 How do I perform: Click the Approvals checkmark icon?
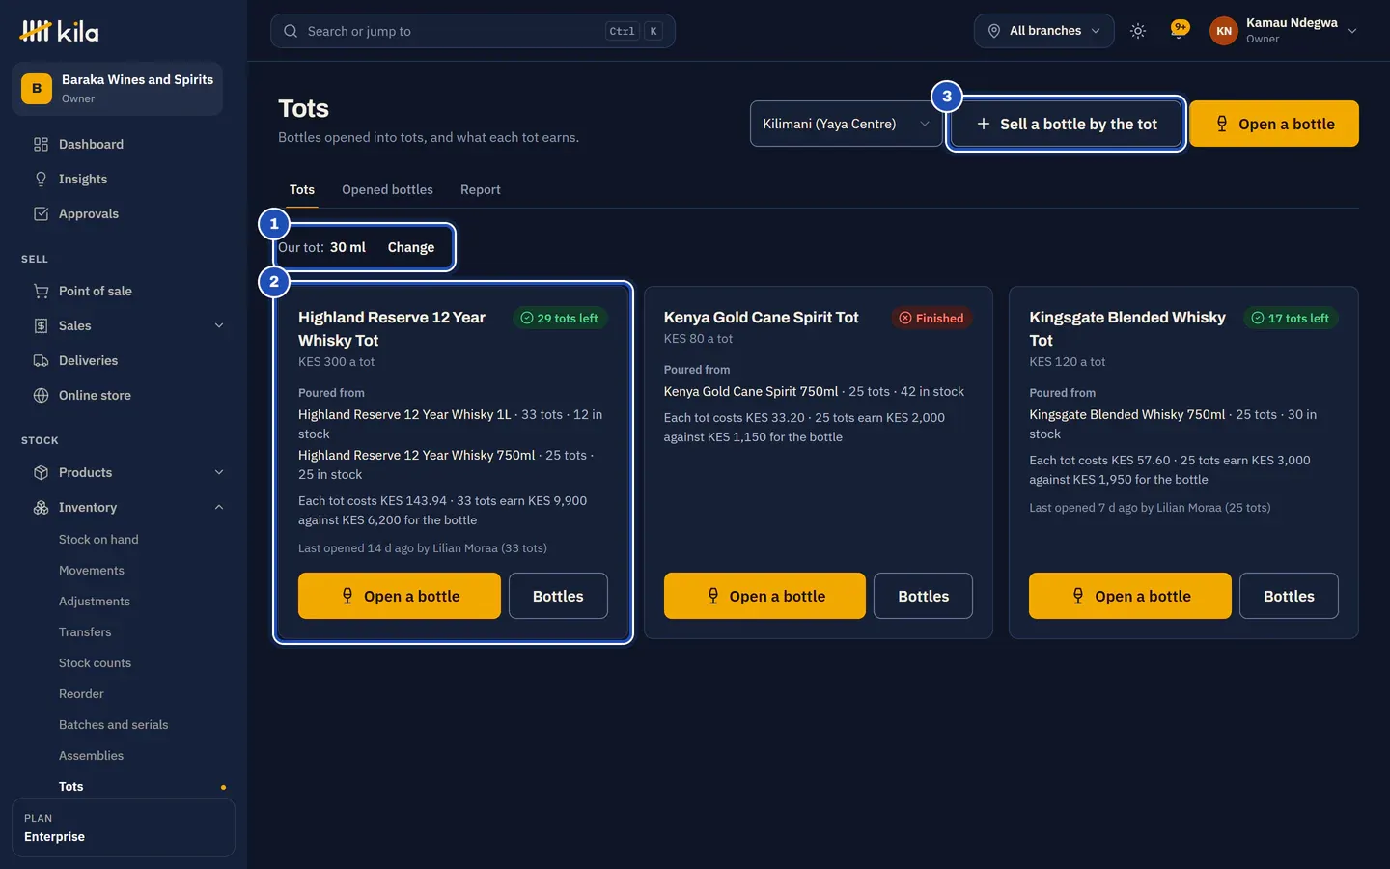coord(41,213)
